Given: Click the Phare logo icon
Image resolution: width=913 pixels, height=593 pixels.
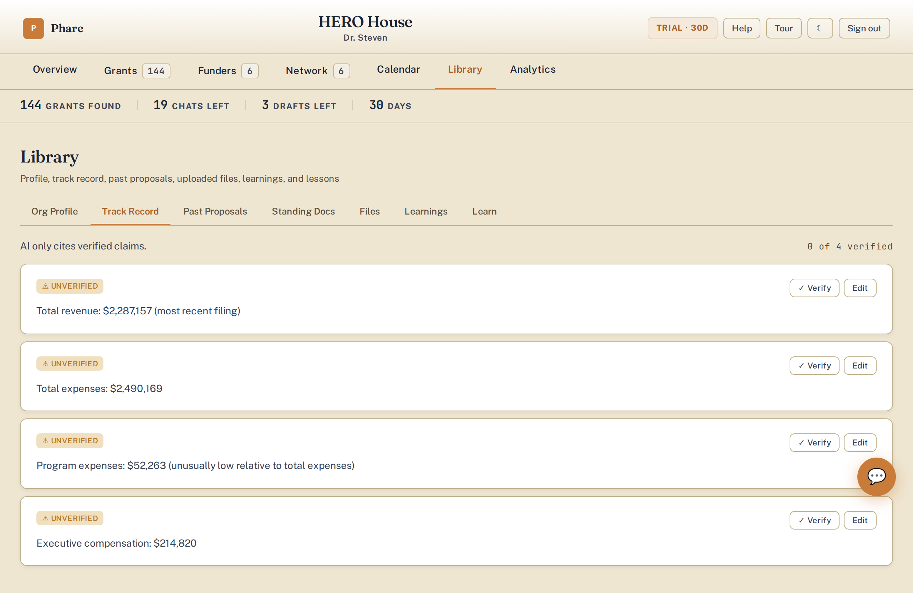Looking at the screenshot, I should 34,29.
